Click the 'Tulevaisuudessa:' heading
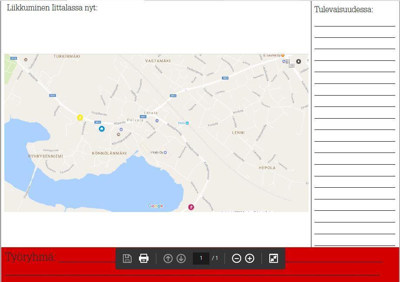Viewport: 400px width, 282px height. point(344,10)
